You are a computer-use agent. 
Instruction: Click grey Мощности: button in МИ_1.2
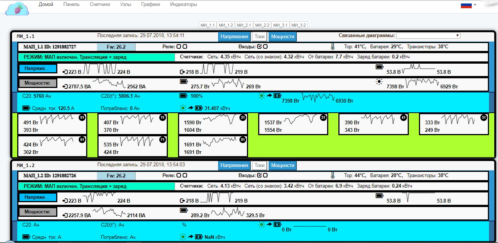(37, 212)
